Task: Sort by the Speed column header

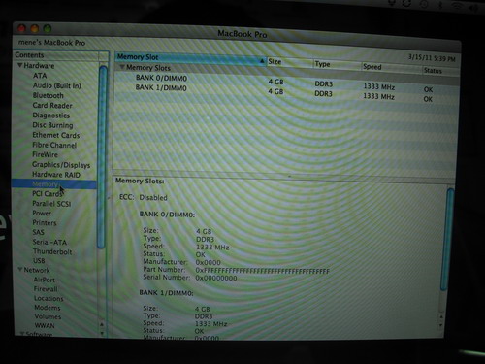Action: [391, 67]
